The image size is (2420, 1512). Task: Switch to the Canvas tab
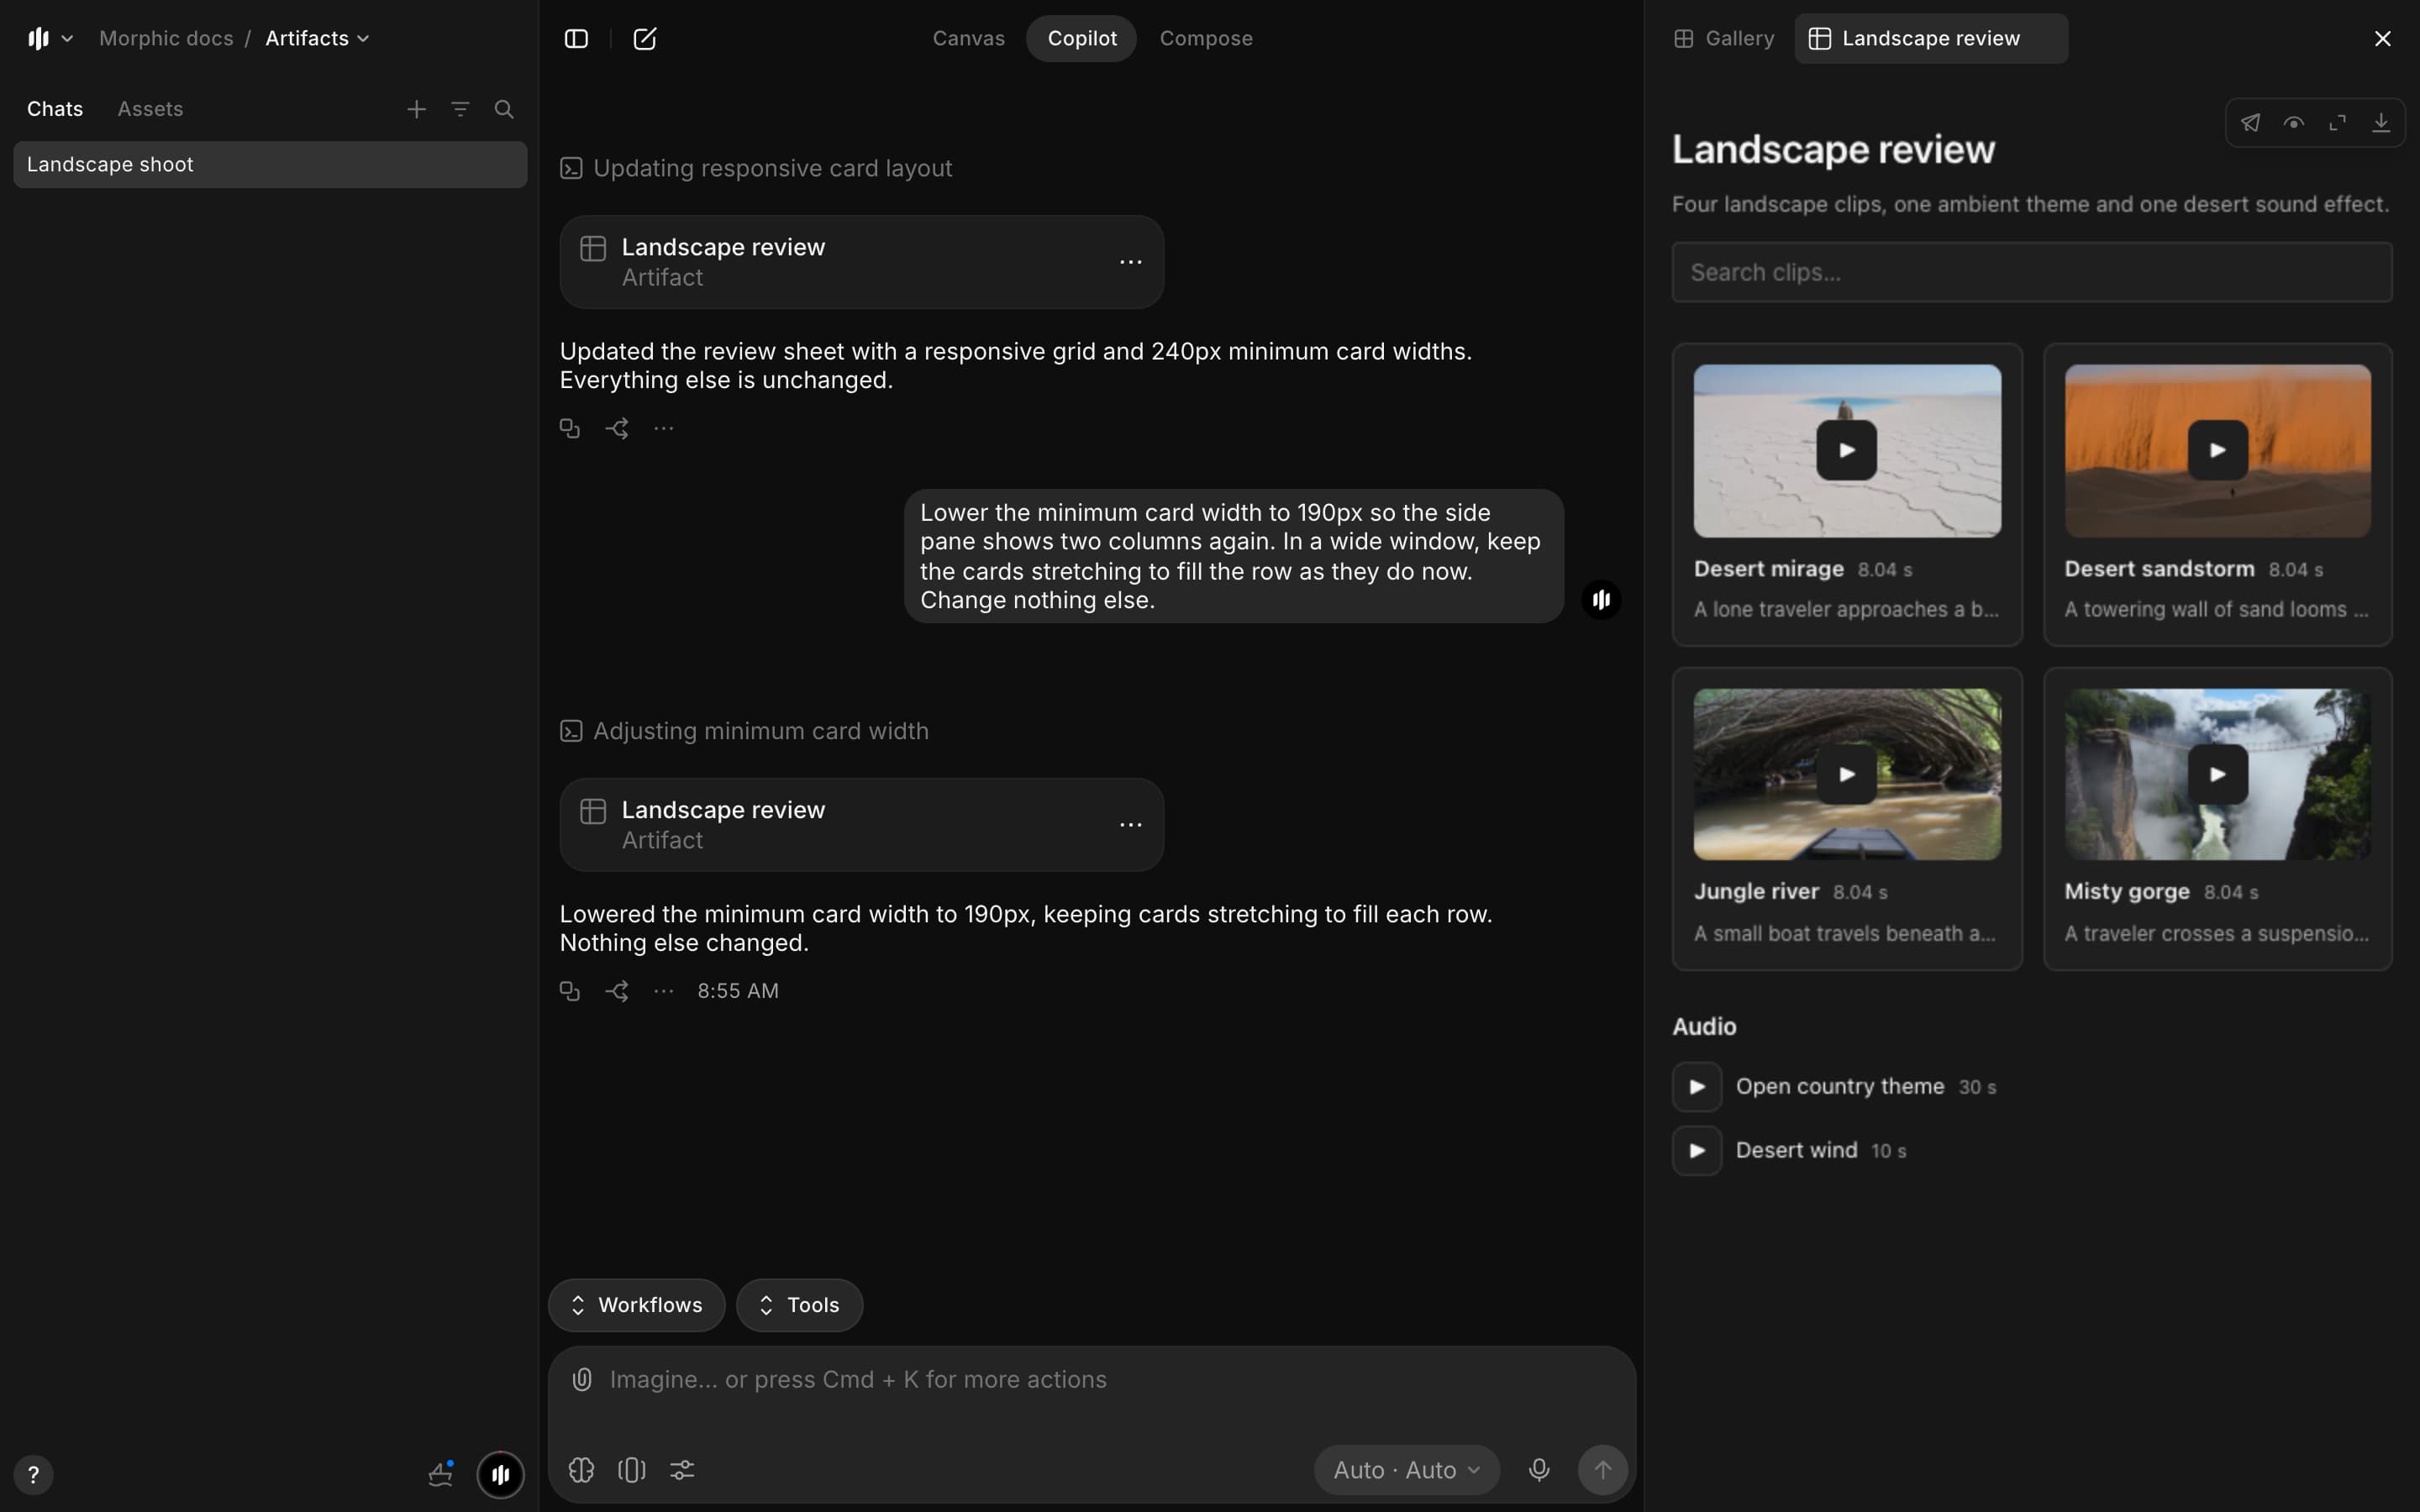point(968,38)
